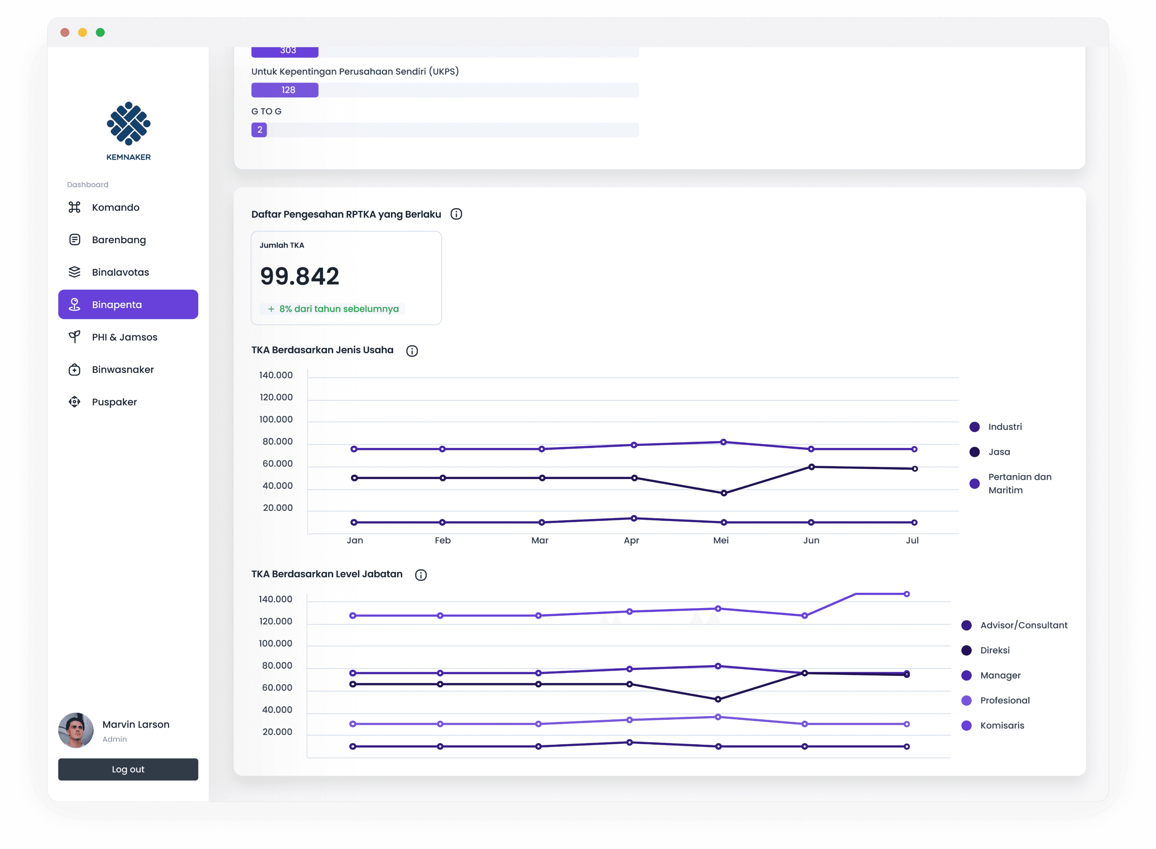1156x849 pixels.
Task: Toggle the Advisor/Consultant legend dot
Action: pyautogui.click(x=966, y=625)
